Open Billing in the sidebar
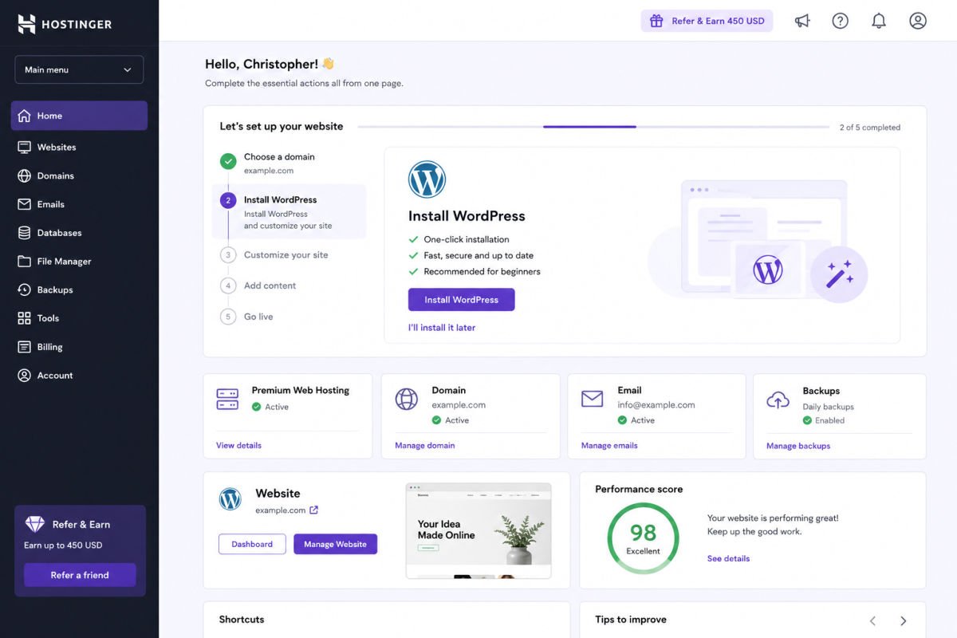The image size is (957, 638). [79, 347]
